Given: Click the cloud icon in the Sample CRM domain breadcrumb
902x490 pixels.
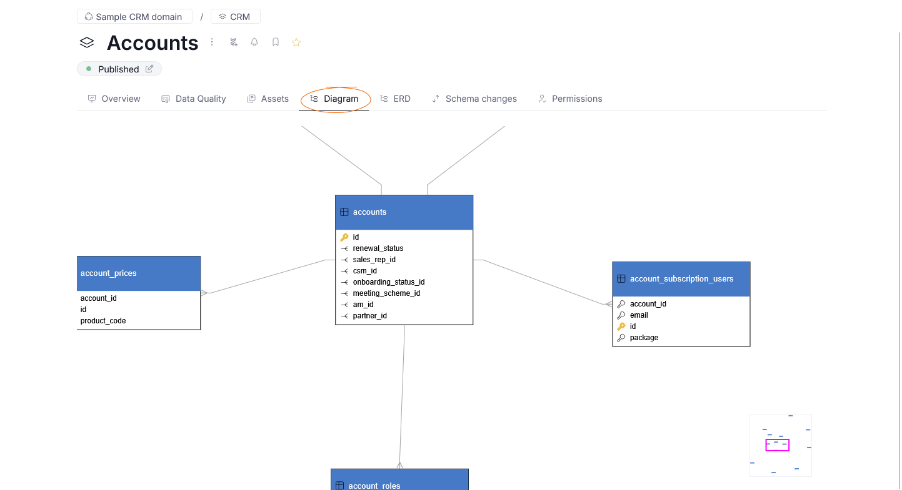Looking at the screenshot, I should 89,16.
